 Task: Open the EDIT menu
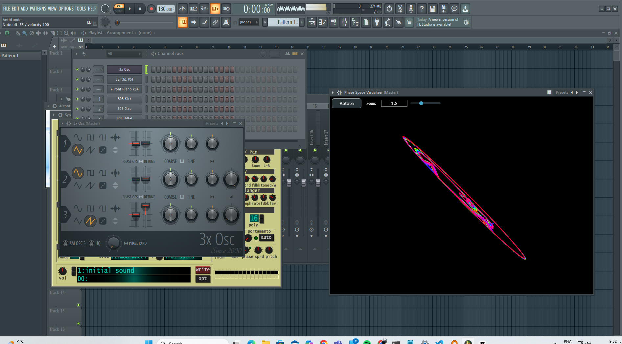coord(15,9)
